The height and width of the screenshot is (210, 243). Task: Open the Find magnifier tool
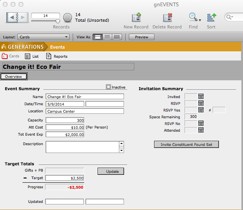point(192,17)
